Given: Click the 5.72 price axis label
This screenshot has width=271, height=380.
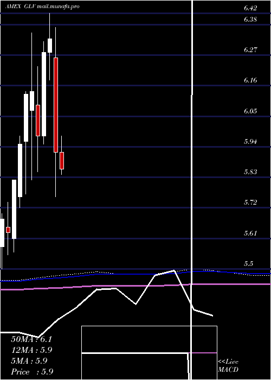Looking at the screenshot, I should point(250,202).
